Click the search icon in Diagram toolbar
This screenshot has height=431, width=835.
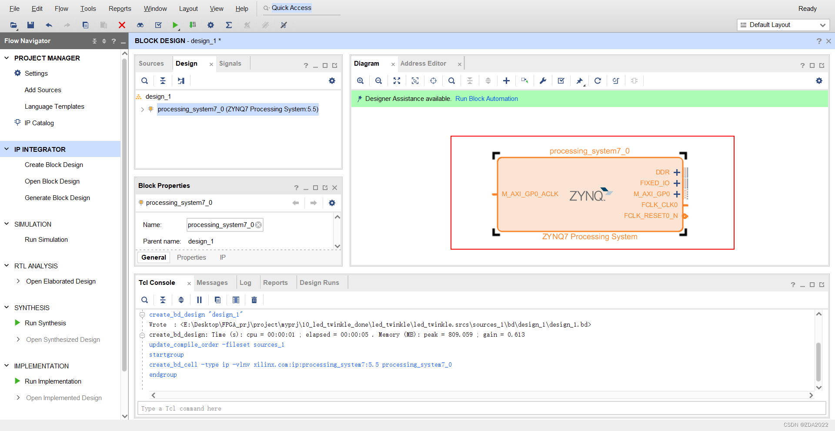point(451,81)
